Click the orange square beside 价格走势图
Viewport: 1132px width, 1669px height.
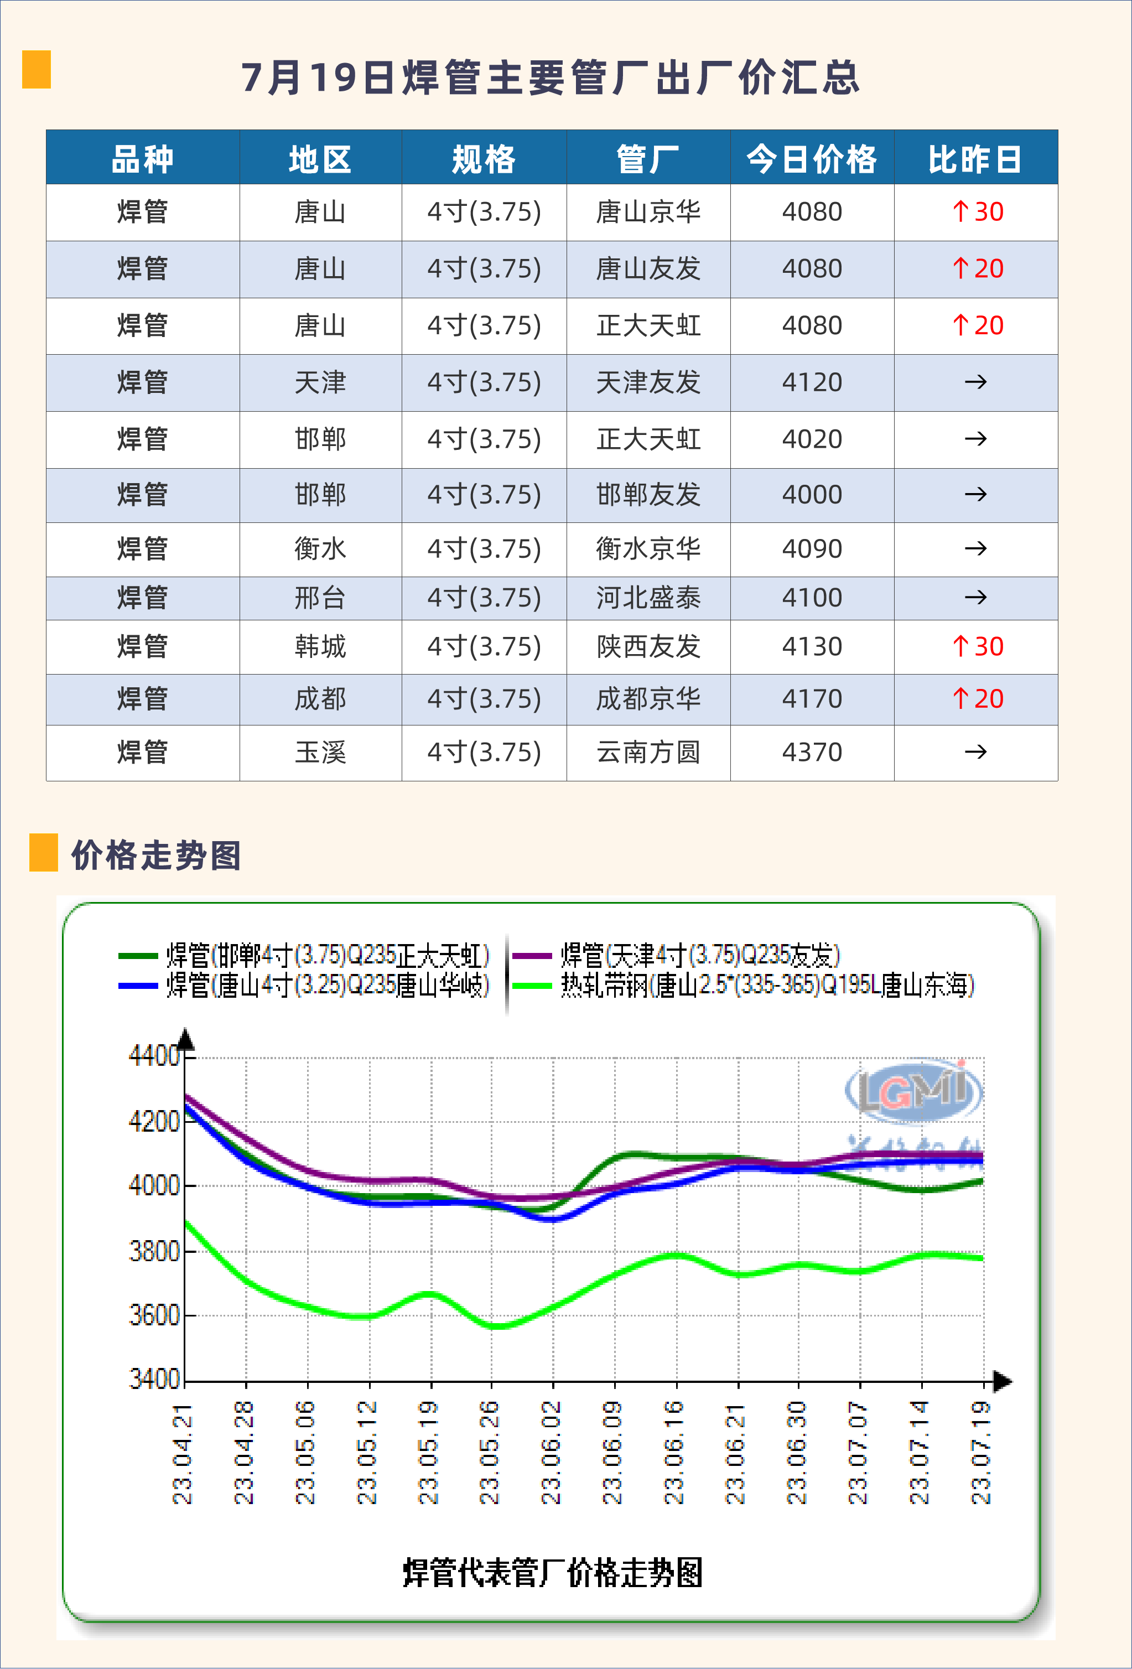point(43,852)
